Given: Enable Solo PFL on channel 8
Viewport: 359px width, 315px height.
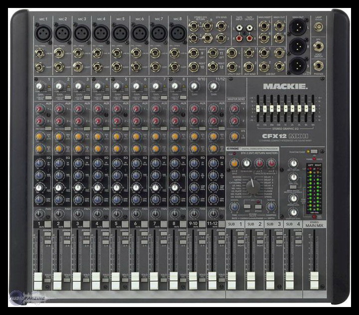Looking at the screenshot, I should pyautogui.click(x=183, y=280).
